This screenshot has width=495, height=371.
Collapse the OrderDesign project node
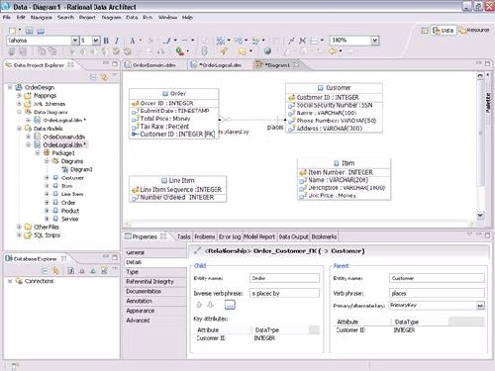pyautogui.click(x=10, y=87)
